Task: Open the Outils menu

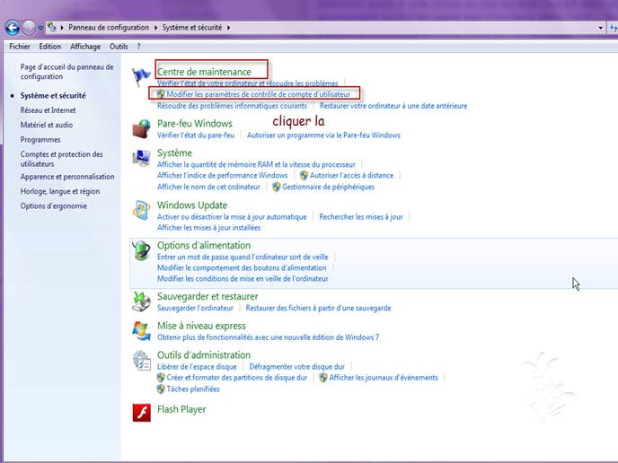Action: 119,47
